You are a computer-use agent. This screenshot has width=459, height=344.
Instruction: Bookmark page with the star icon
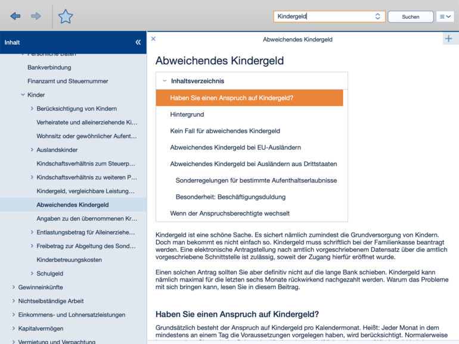pos(66,17)
